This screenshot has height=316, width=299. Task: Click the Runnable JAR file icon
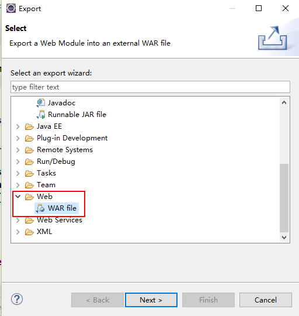[x=41, y=115]
